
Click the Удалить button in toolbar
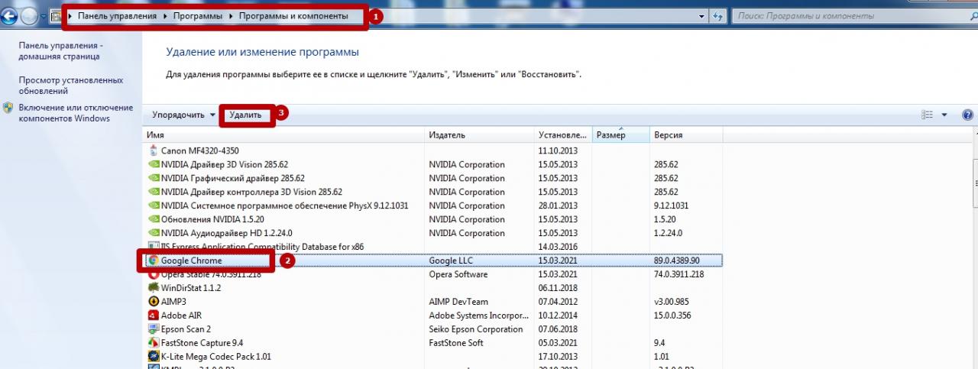[246, 115]
